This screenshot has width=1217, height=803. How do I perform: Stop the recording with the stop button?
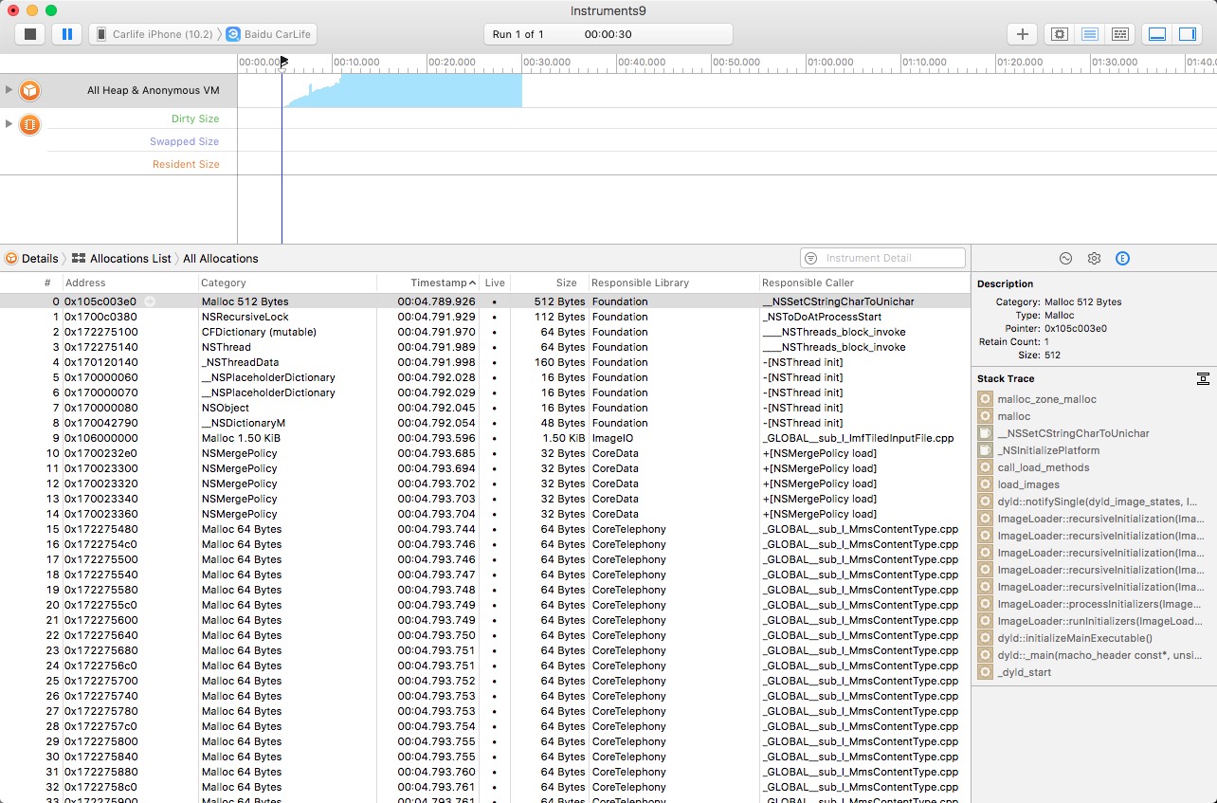point(30,34)
